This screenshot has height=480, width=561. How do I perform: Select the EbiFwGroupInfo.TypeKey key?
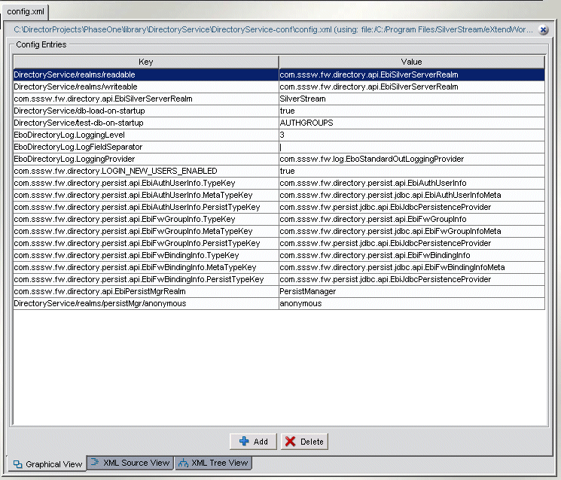(x=146, y=219)
